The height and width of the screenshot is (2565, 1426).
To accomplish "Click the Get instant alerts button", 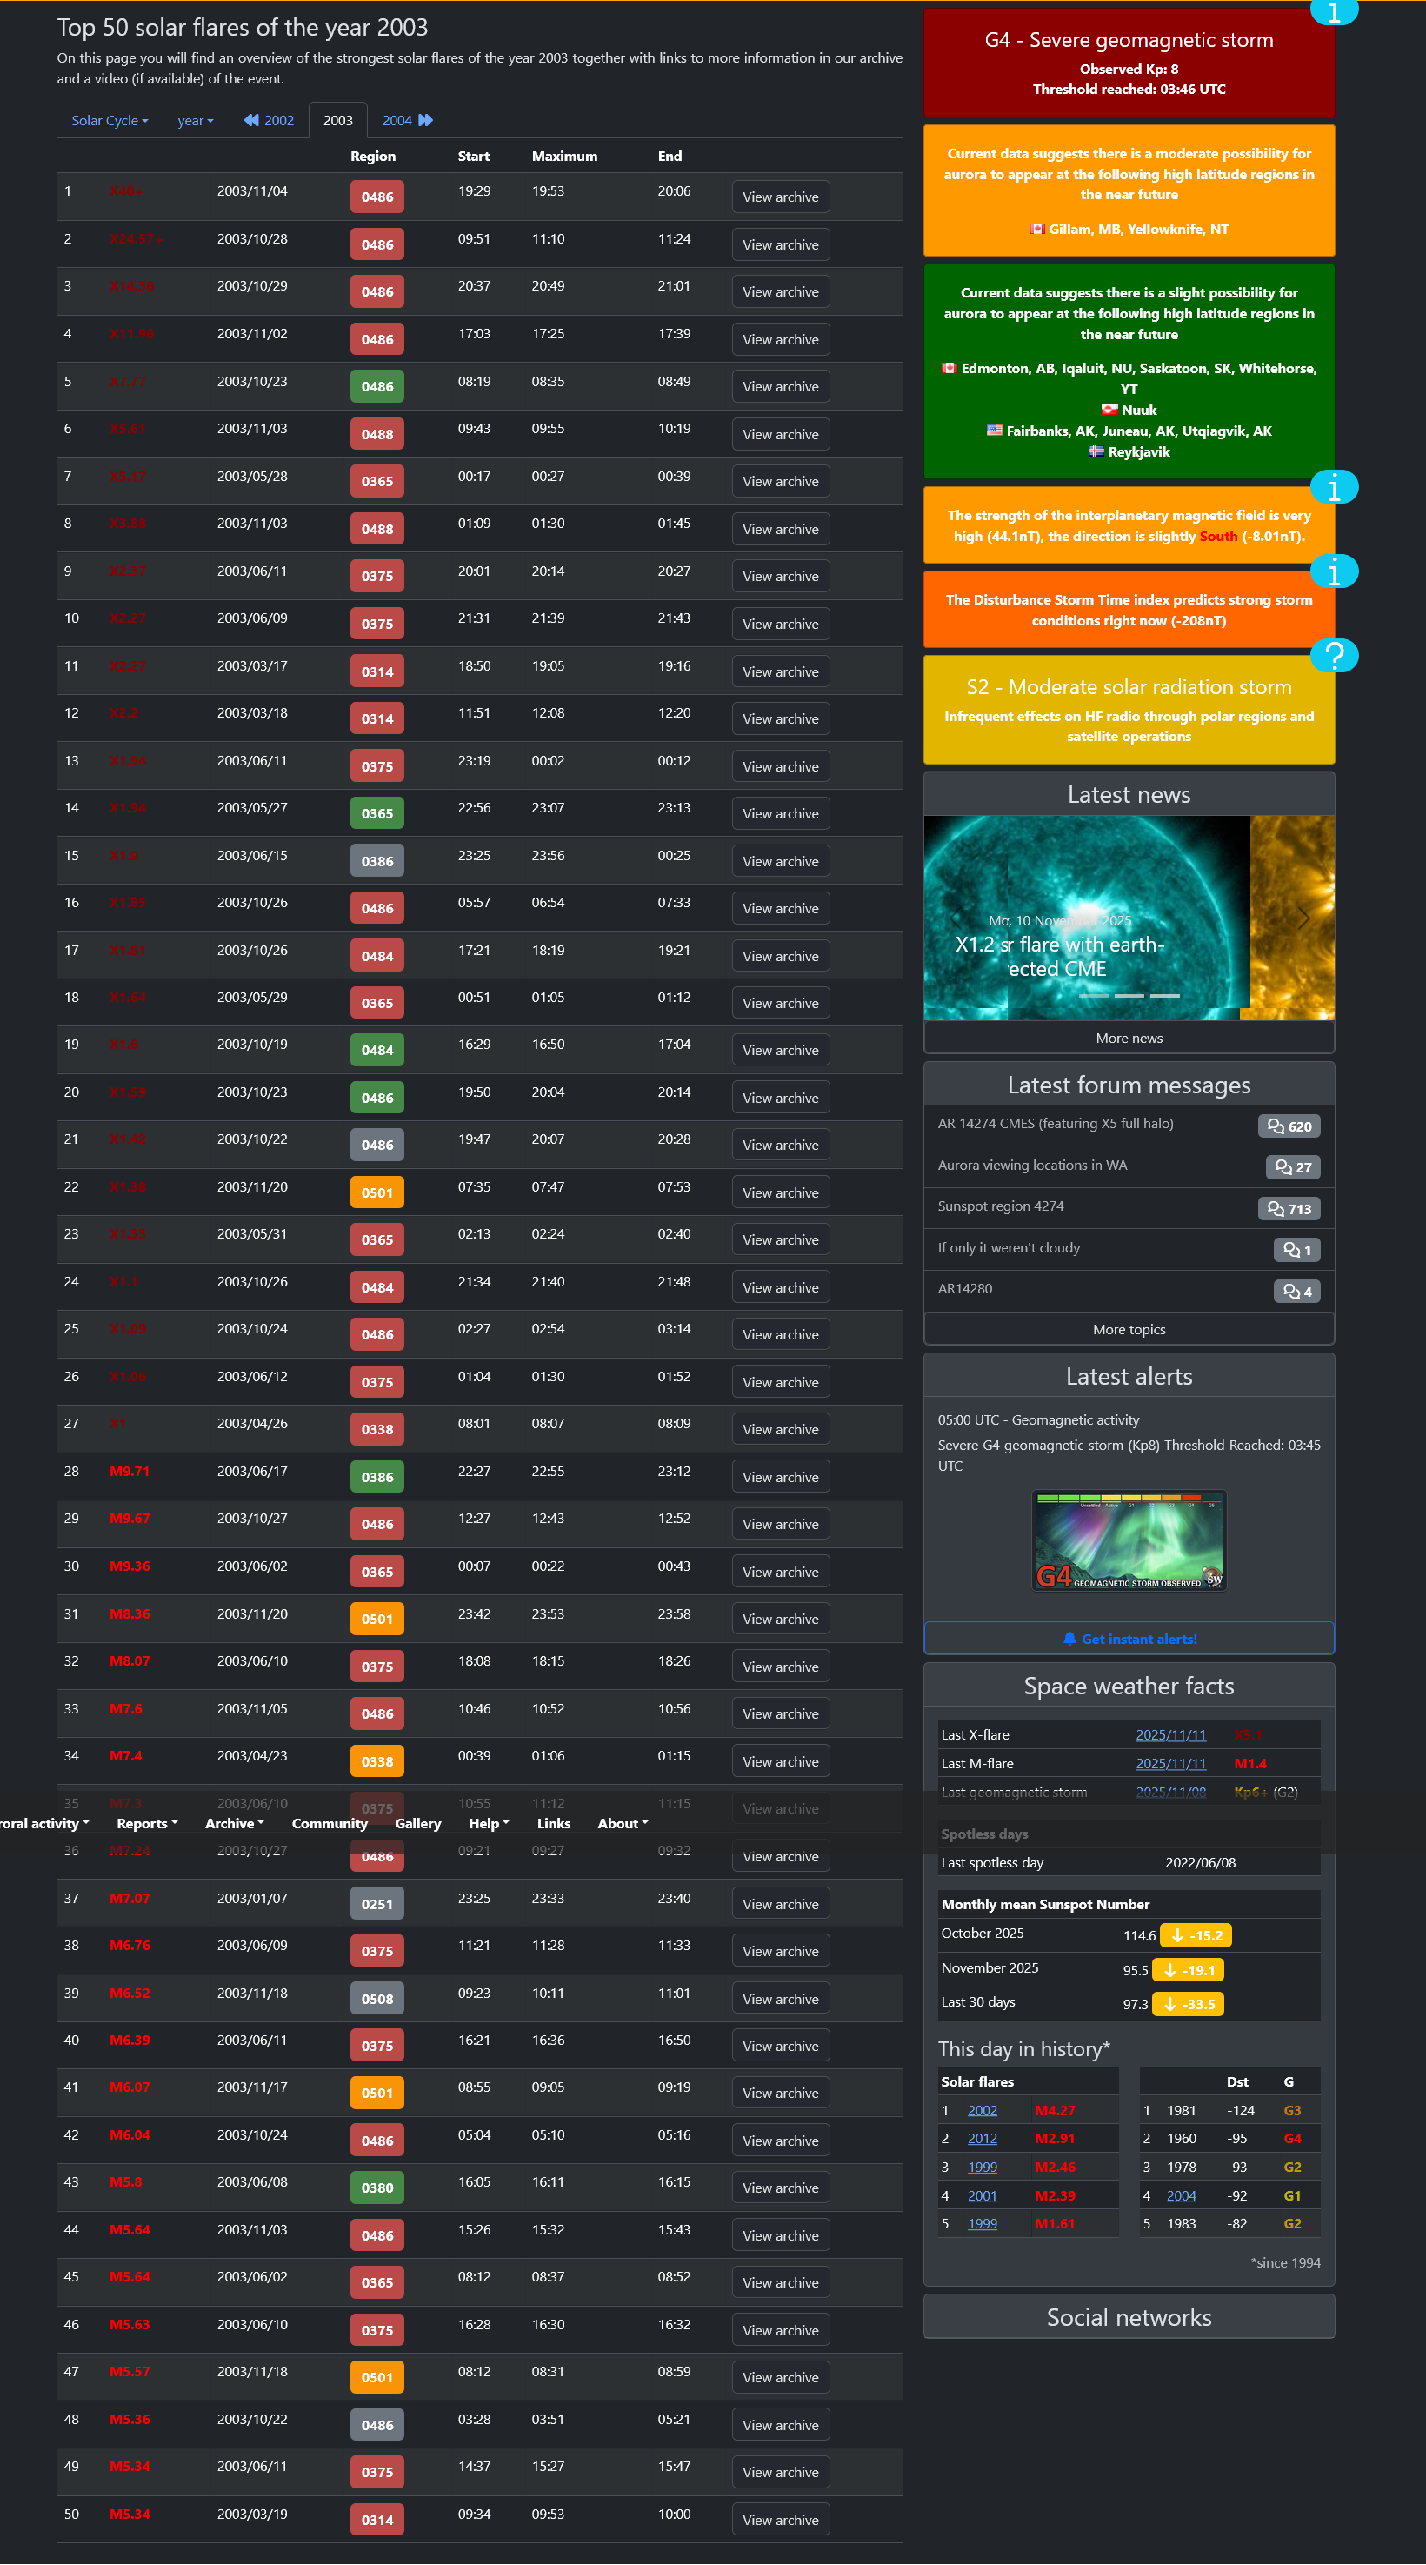I will [x=1129, y=1639].
